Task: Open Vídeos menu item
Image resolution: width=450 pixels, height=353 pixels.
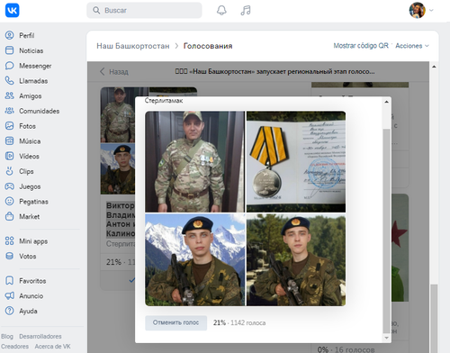Action: click(x=29, y=156)
